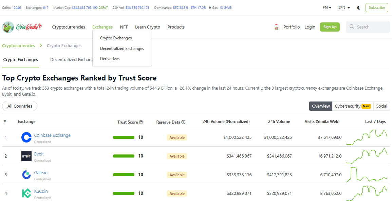Image resolution: width=392 pixels, height=202 pixels.
Task: Select Decentralized Exchanges in dropdown menu
Action: (122, 49)
